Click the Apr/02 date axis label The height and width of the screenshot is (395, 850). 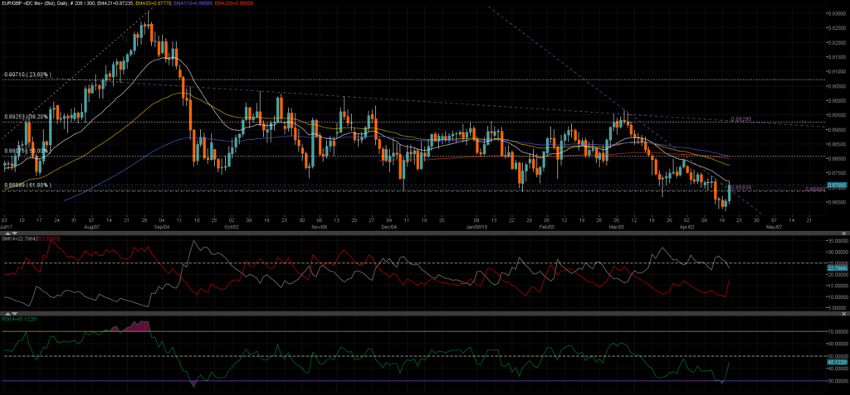pos(686,227)
